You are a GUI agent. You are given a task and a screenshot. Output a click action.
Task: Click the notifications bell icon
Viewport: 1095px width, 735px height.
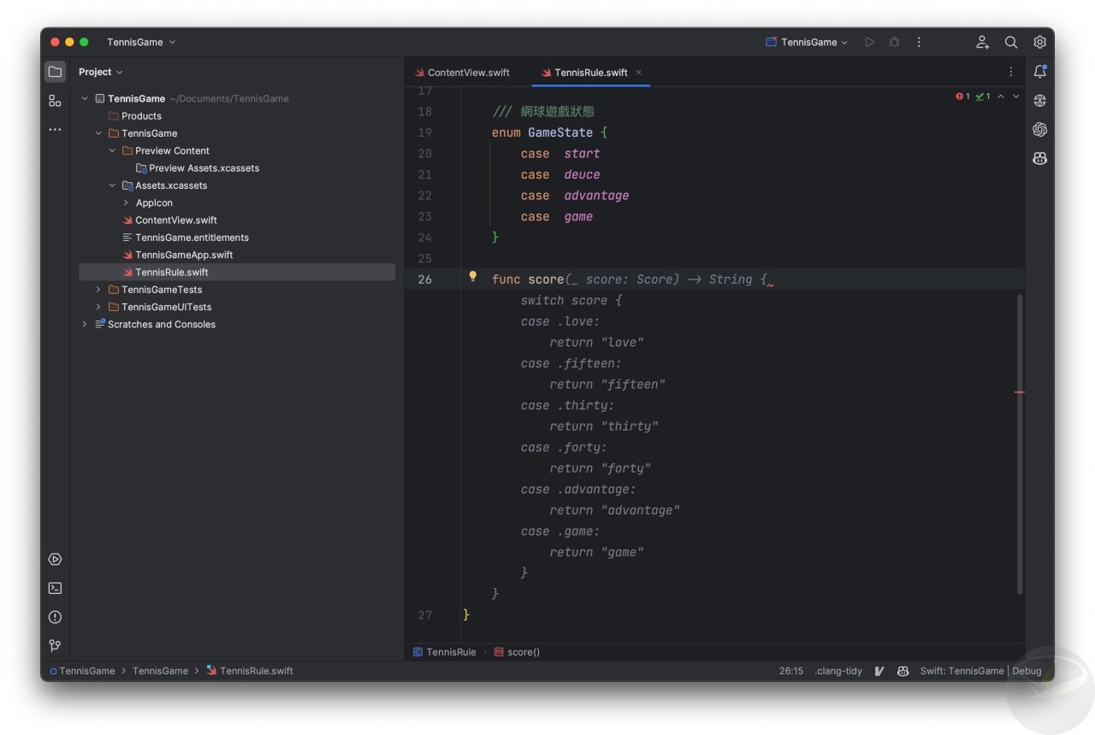pos(1039,72)
